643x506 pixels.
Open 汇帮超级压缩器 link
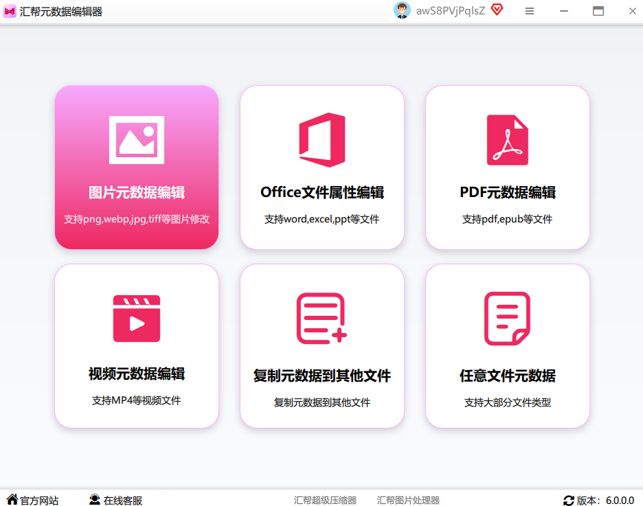click(x=325, y=501)
